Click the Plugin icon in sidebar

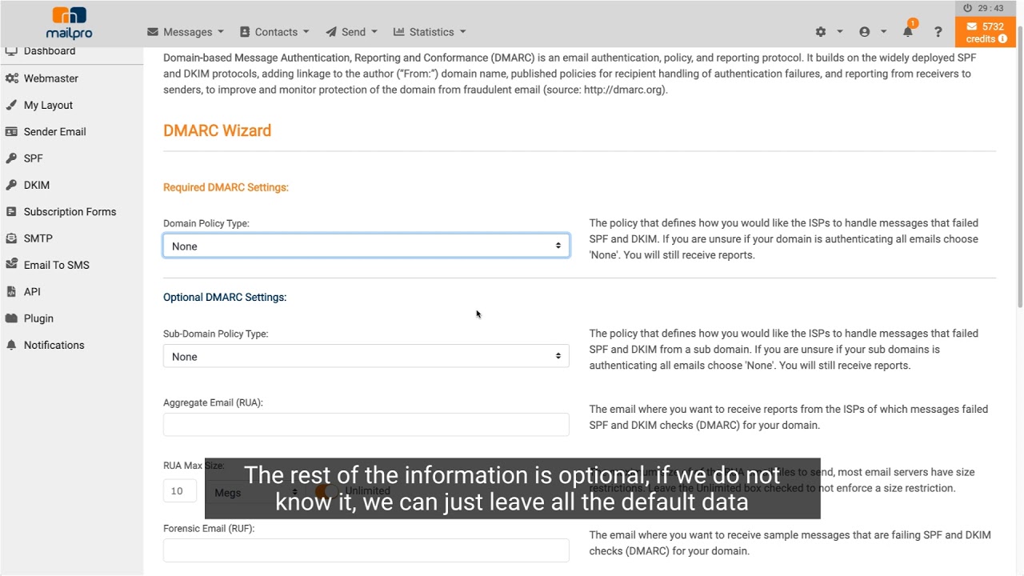[11, 318]
